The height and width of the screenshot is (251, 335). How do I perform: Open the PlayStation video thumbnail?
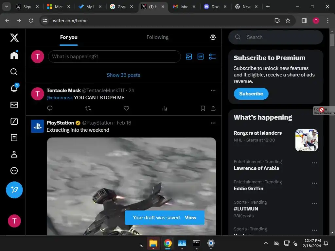point(132,186)
